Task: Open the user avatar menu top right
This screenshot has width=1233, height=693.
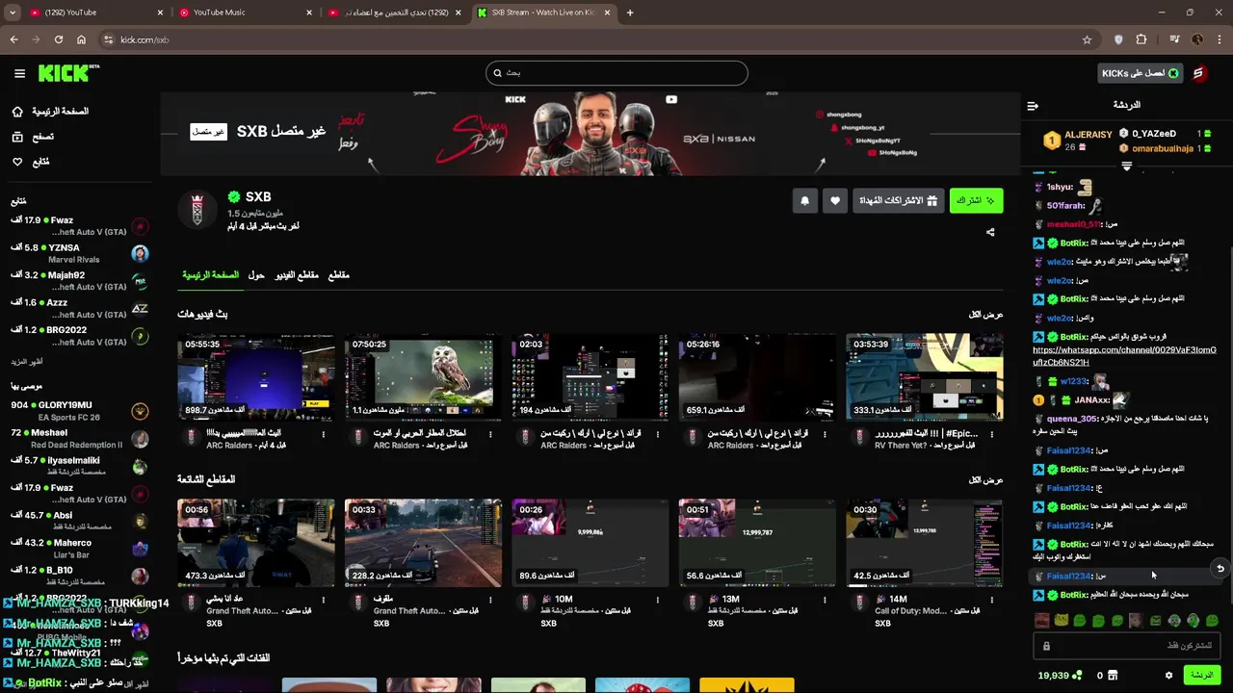Action: click(1199, 73)
